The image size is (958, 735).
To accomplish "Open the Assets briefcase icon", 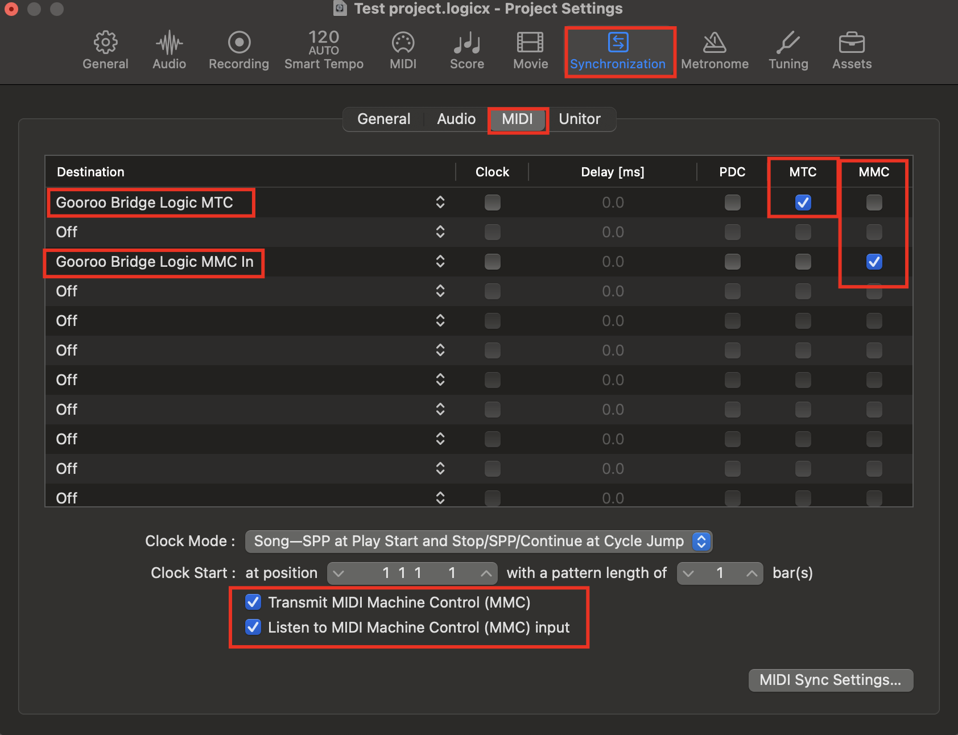I will click(x=852, y=42).
